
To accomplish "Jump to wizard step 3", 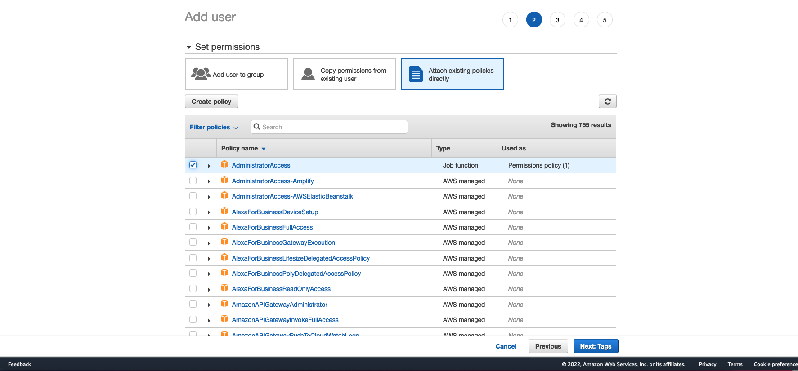I will click(557, 20).
